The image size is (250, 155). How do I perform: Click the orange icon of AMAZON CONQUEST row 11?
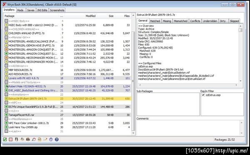(6, 50)
